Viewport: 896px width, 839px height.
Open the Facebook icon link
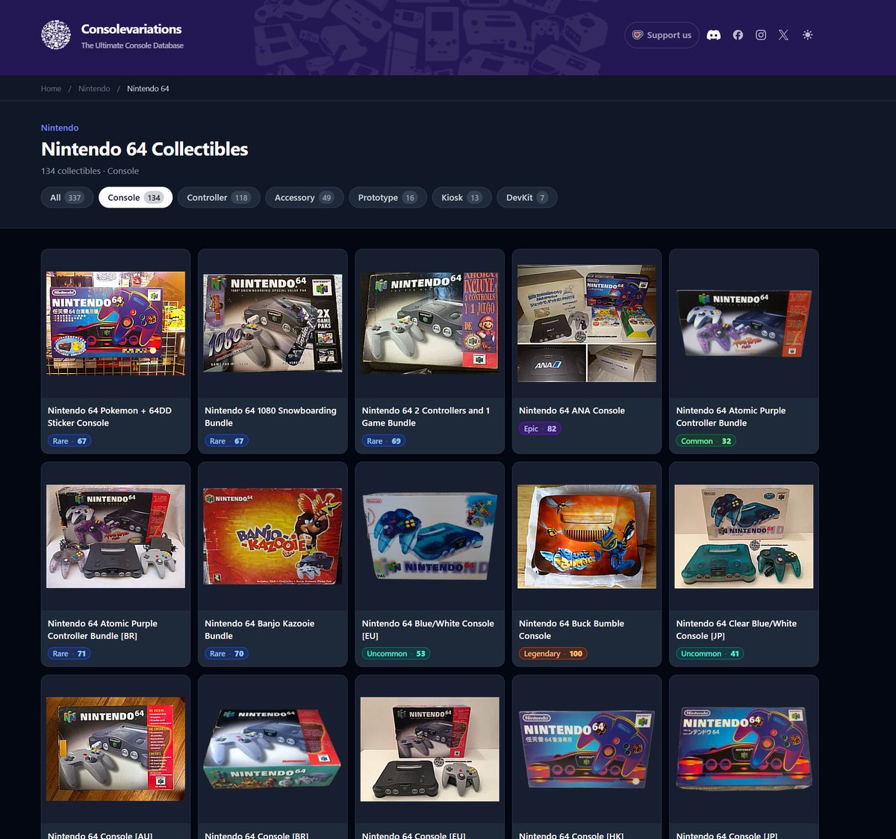pyautogui.click(x=738, y=35)
